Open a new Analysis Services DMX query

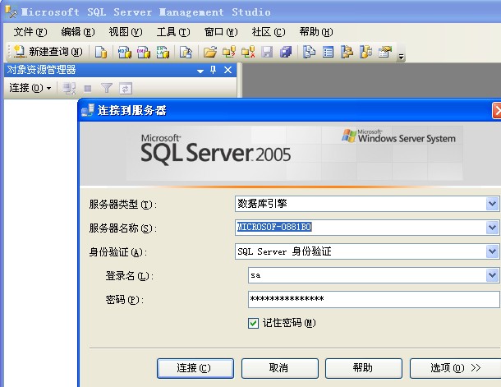(x=144, y=52)
